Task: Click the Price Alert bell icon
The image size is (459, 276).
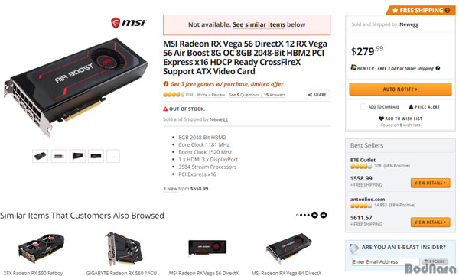Action: click(x=411, y=107)
